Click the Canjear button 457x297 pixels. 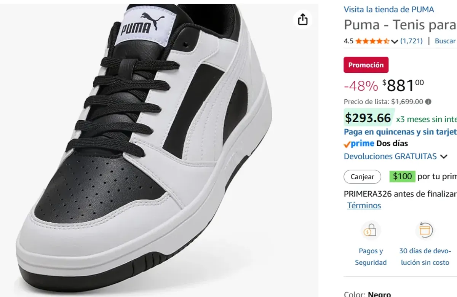362,177
